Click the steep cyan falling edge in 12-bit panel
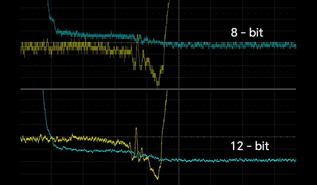 [47, 119]
